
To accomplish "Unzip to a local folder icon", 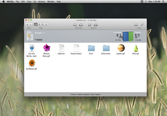I will 90,25.
